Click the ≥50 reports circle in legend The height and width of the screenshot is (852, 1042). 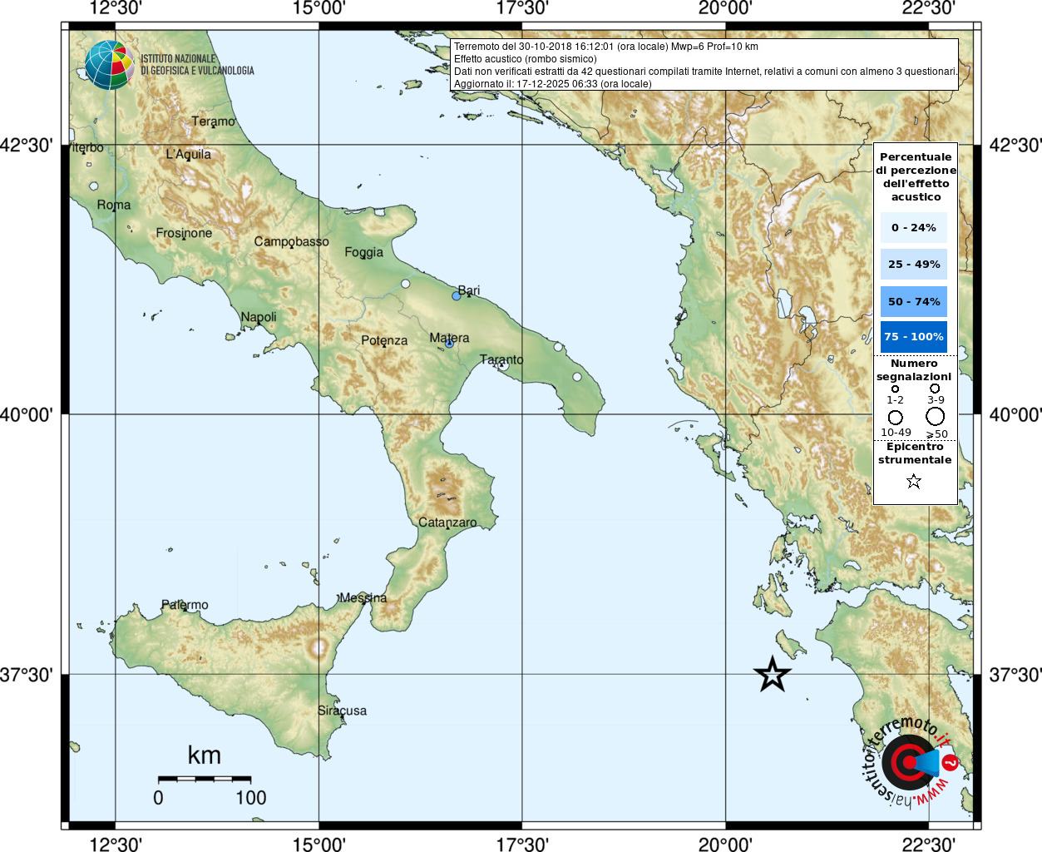point(936,416)
